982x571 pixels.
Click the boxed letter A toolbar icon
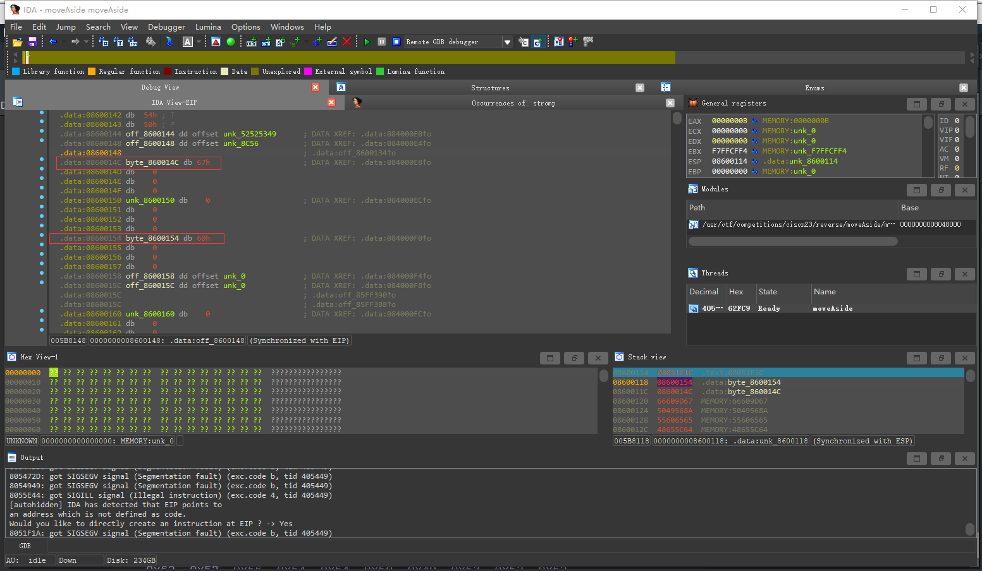[188, 42]
